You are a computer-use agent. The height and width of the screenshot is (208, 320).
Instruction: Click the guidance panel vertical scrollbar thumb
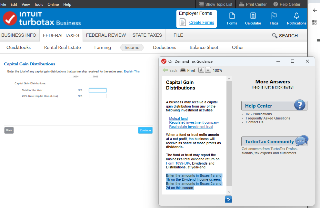[x=229, y=133]
